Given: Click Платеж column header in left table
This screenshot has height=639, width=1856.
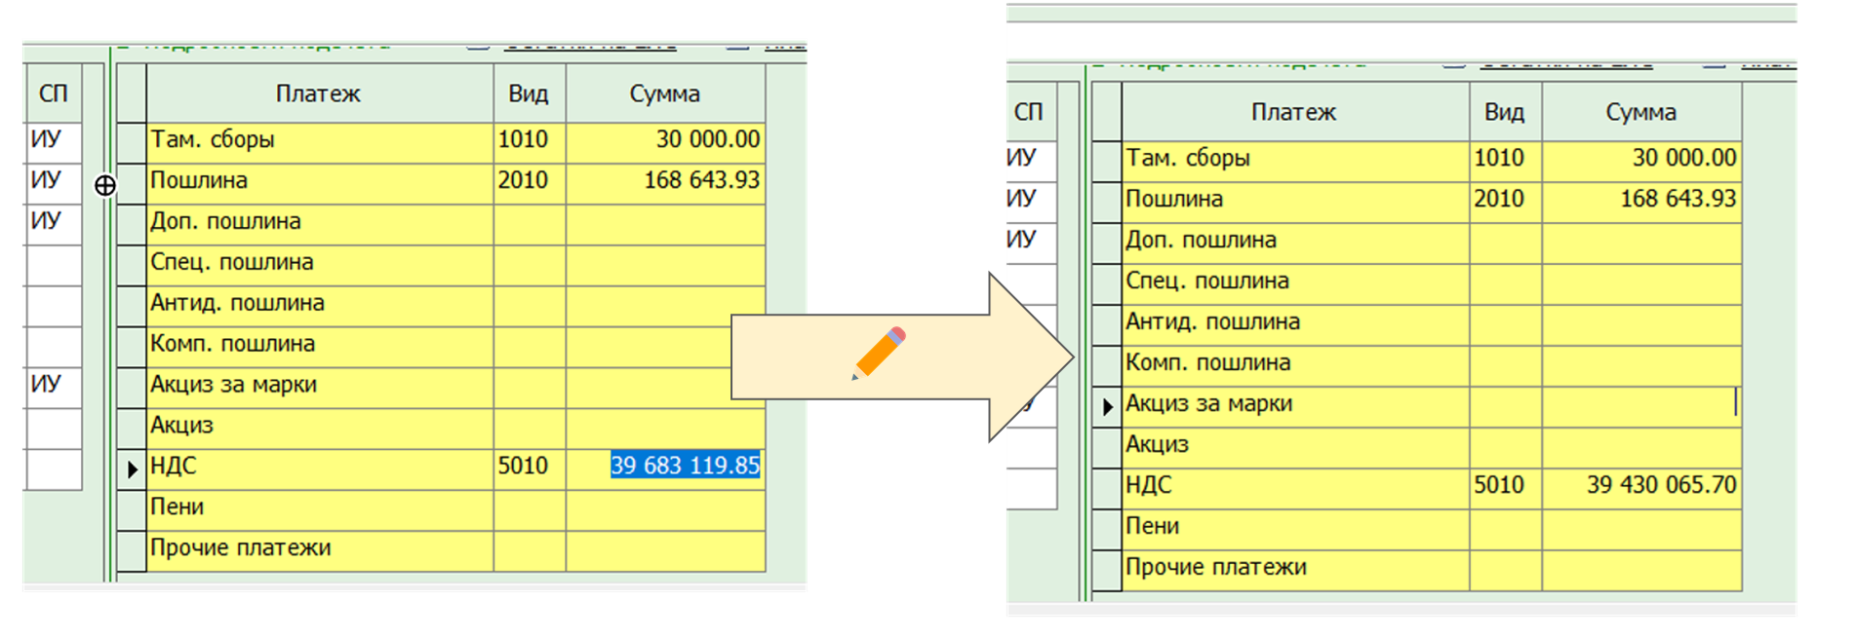Looking at the screenshot, I should [x=318, y=94].
